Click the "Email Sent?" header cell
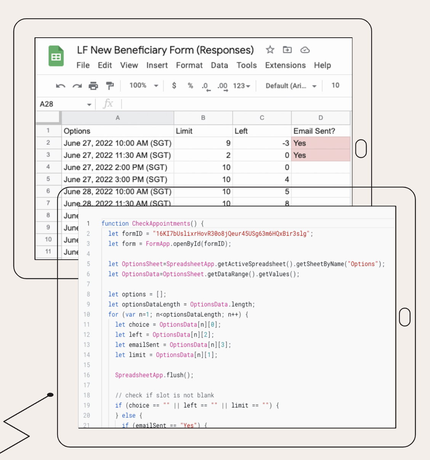430x460 pixels. (321, 131)
